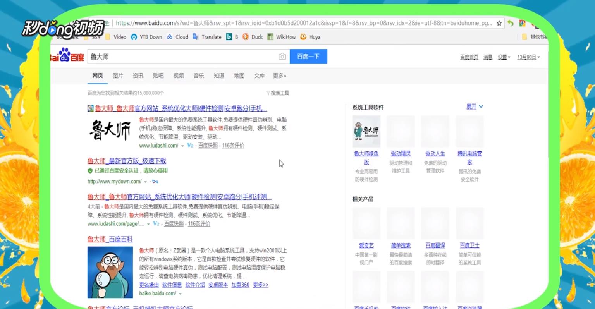Click the camera image-search icon
595x309 pixels.
(x=282, y=57)
